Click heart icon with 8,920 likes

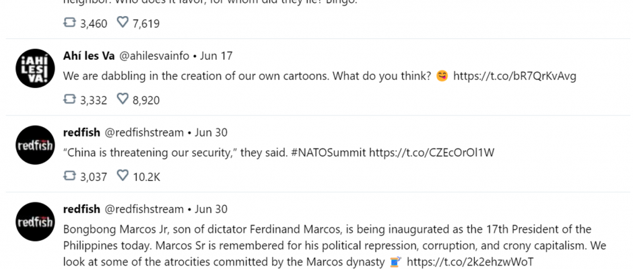123,99
